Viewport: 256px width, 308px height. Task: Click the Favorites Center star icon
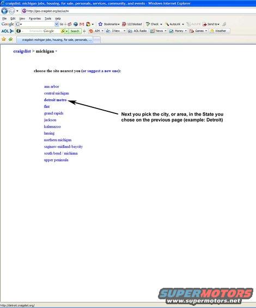(x=4, y=39)
